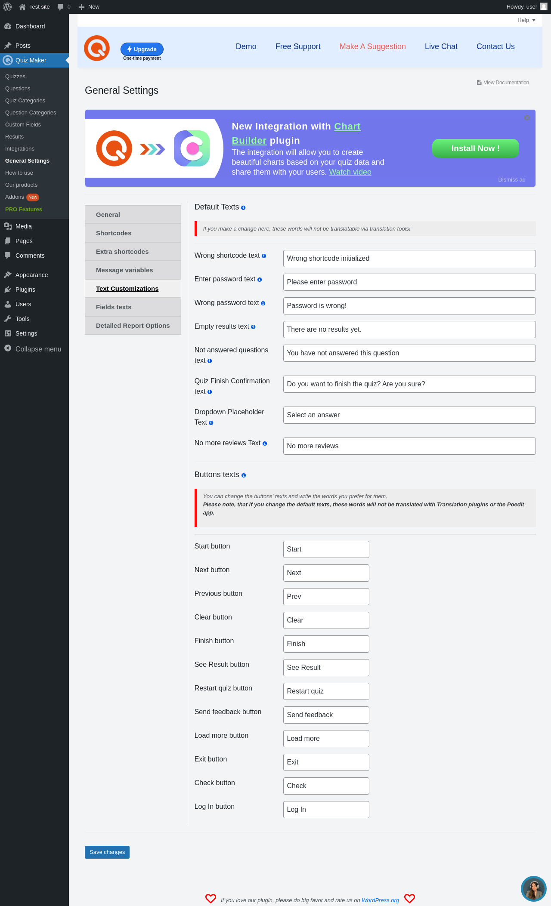
Task: Click the Start button text field
Action: [326, 549]
